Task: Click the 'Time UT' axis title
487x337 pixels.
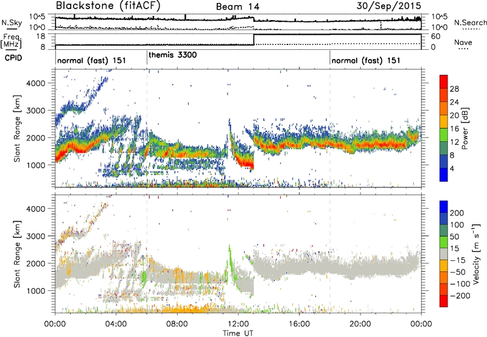Action: 238,333
